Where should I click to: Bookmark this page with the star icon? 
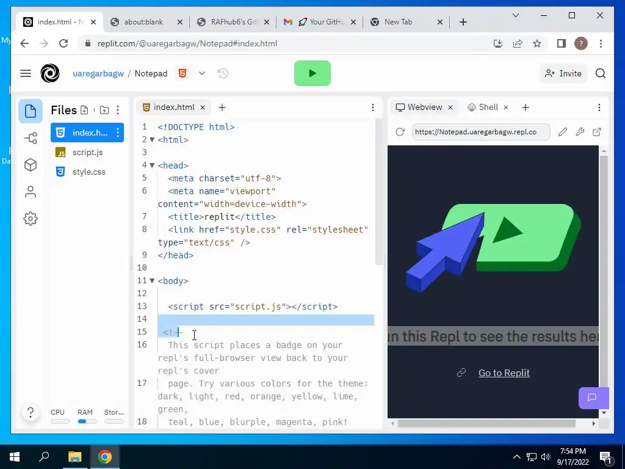click(x=537, y=43)
